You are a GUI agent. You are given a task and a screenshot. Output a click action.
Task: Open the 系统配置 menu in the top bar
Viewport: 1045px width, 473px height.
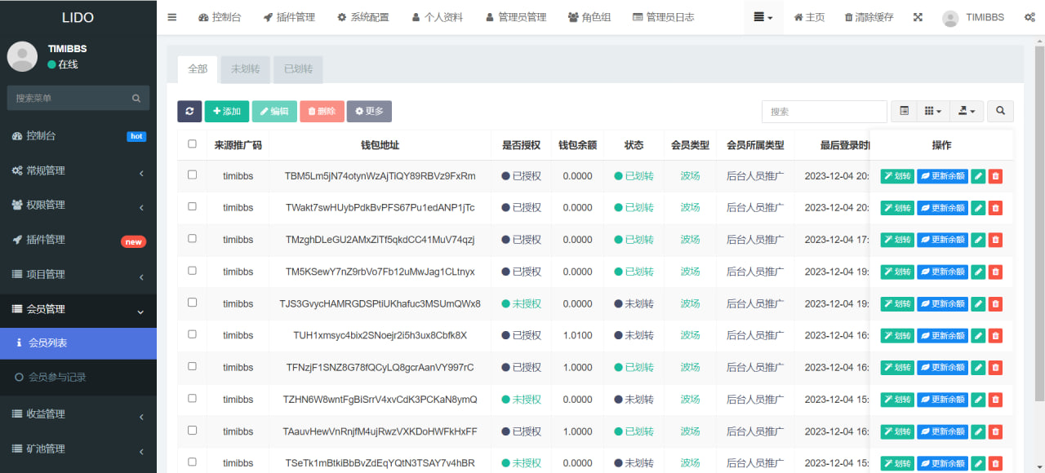[369, 16]
